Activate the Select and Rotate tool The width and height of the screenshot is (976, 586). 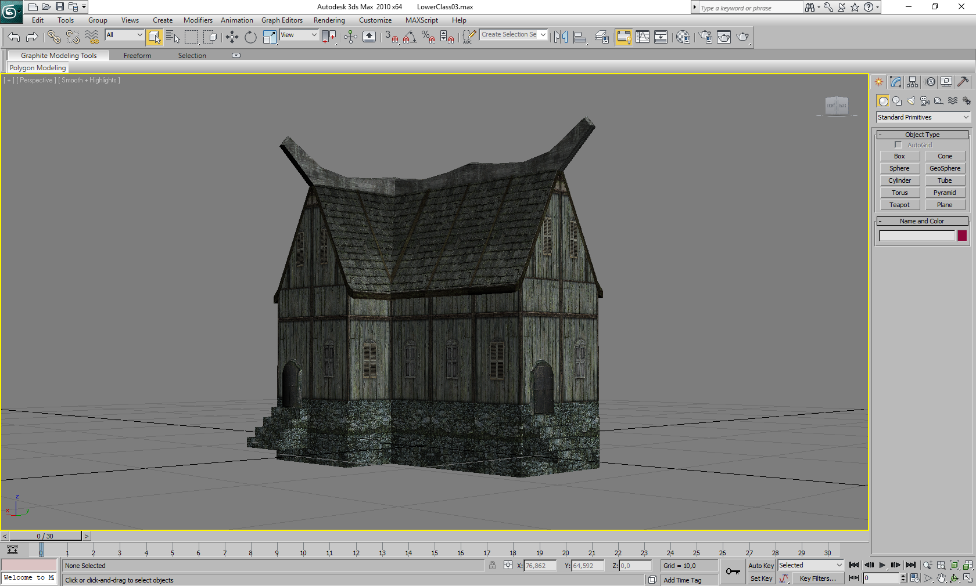[x=250, y=37]
